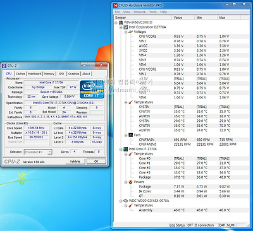Open the Network menu in Hardware Monitor

tap(140, 12)
